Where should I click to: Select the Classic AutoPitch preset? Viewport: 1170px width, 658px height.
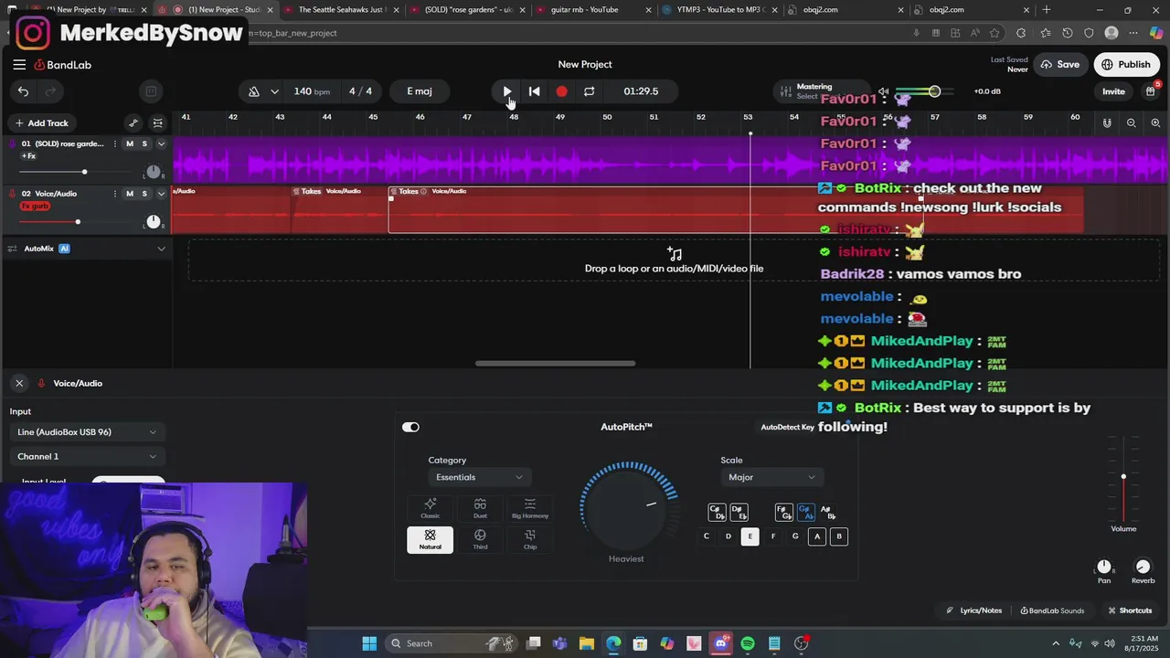(x=430, y=509)
